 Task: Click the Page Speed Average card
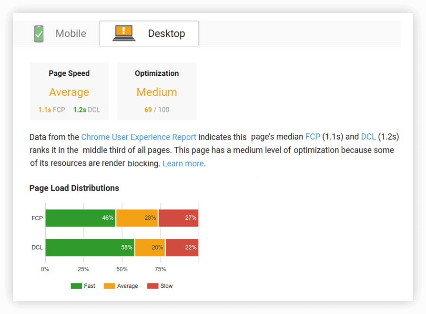69,91
